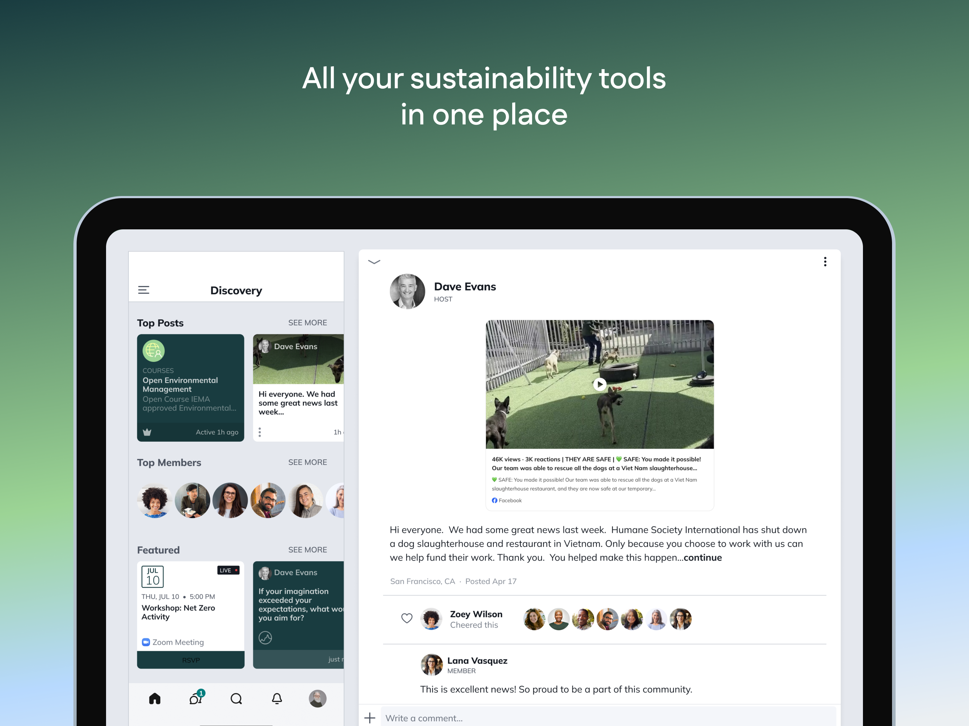Collapse the post with the chevron-down icon
Viewport: 969px width, 726px height.
point(374,262)
